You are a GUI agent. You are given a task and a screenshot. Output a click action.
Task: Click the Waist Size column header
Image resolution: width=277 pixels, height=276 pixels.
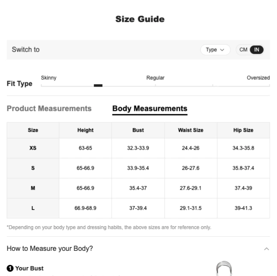[x=191, y=130]
